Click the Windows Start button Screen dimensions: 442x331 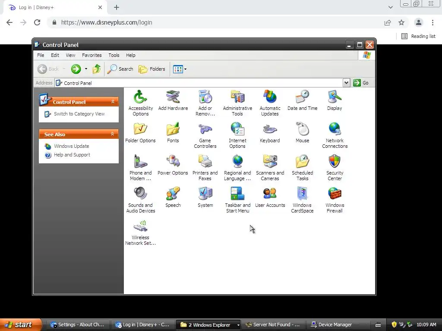point(20,325)
